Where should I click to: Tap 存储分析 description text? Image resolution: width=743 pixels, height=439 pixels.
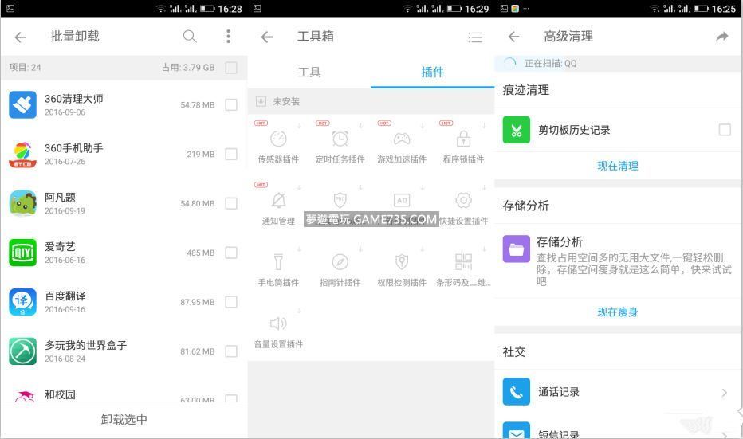point(634,269)
